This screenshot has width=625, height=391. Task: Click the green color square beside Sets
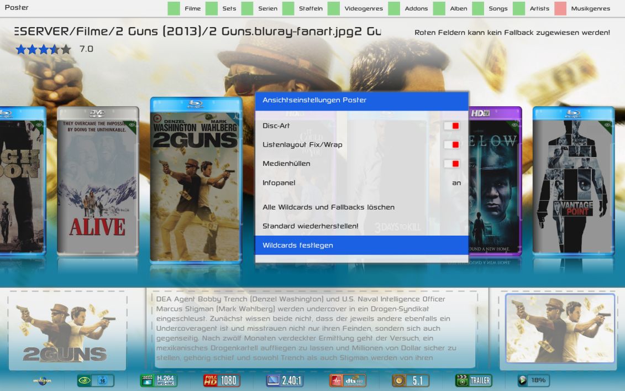212,8
